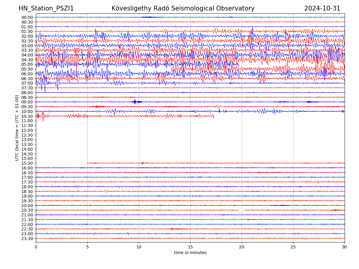The height and width of the screenshot is (269, 359).
Task: Select the 09:00 row time label
Action: coord(27,102)
